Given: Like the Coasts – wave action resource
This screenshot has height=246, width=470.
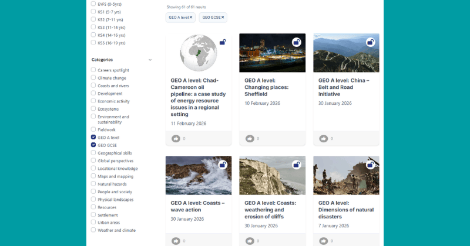Looking at the screenshot, I should pyautogui.click(x=176, y=241).
